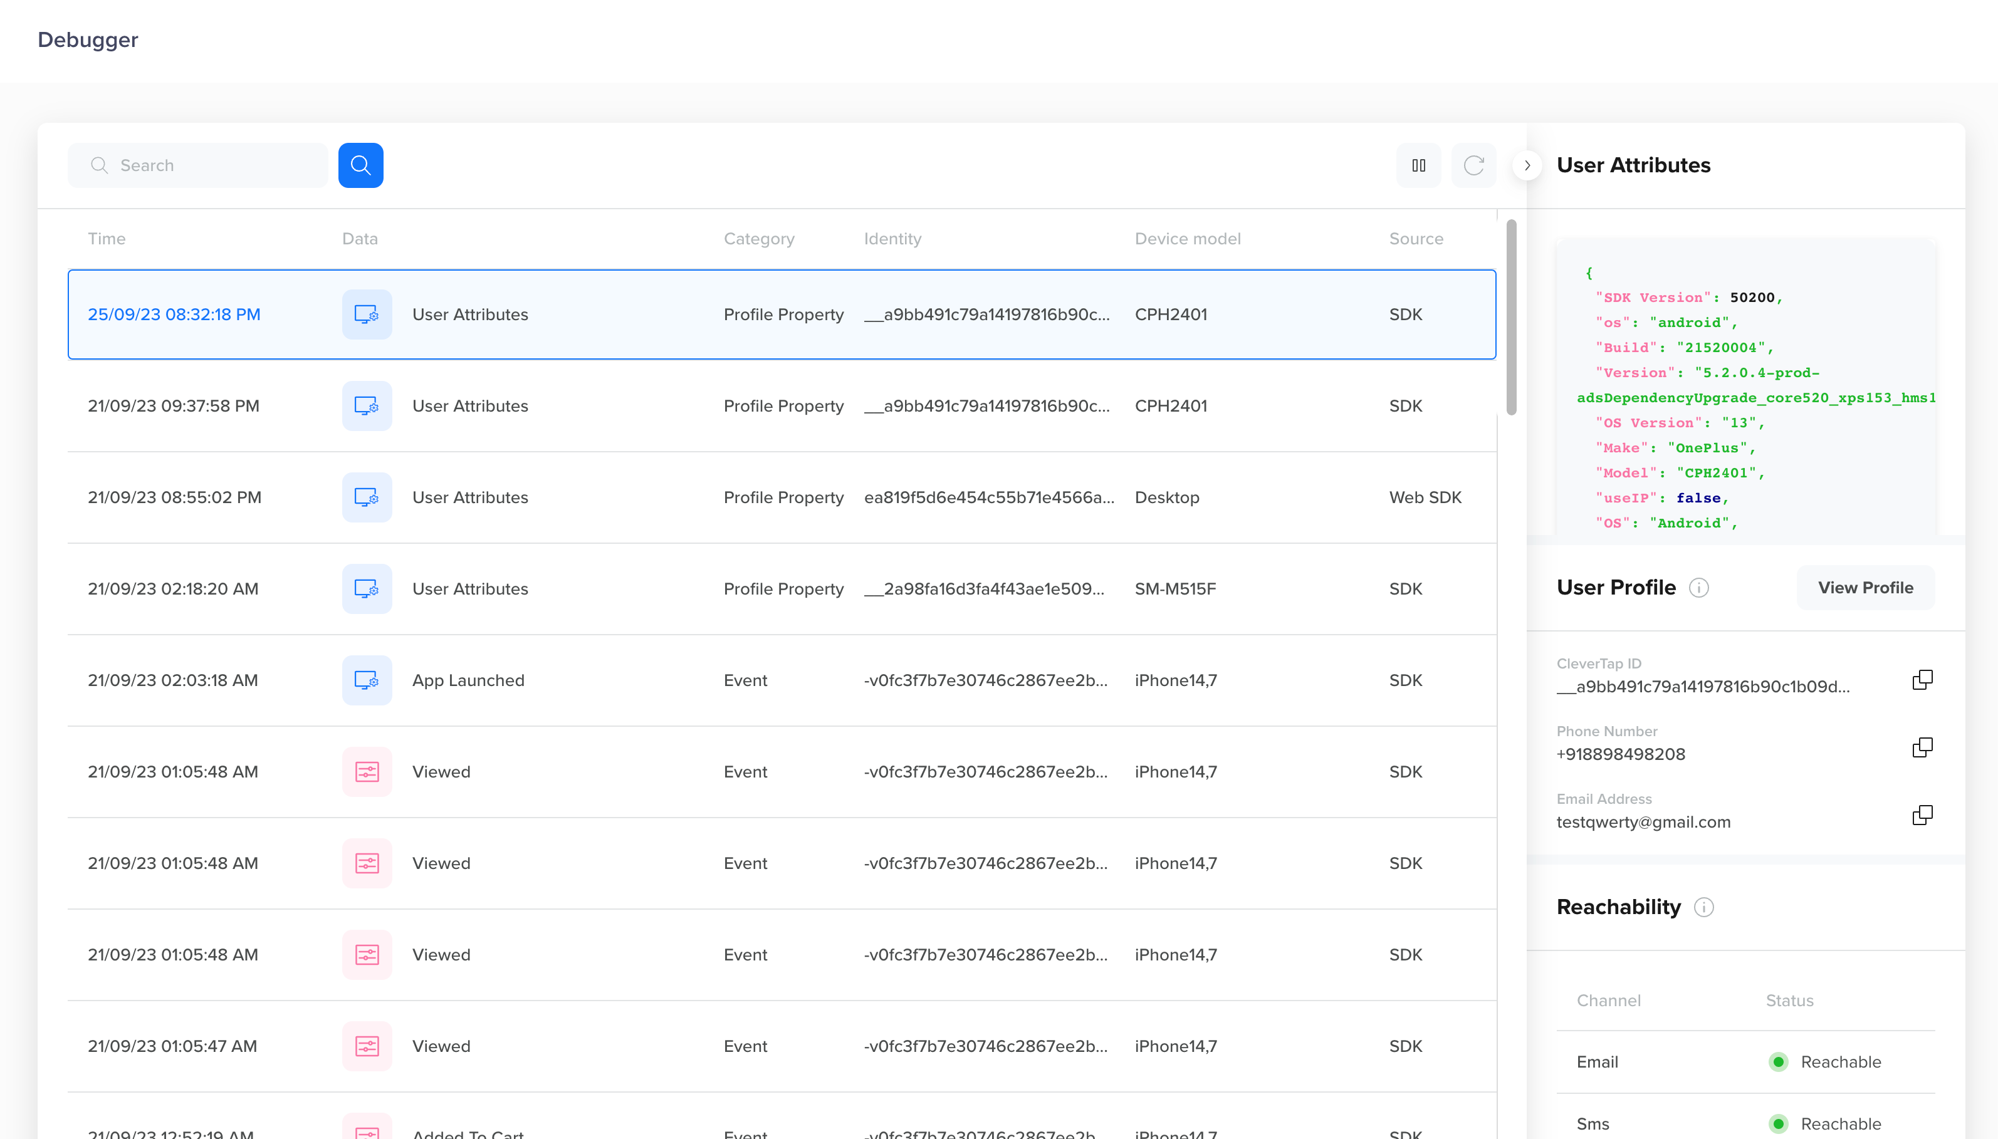The width and height of the screenshot is (1998, 1139).
Task: Select the User Attributes row 21/09/23
Action: pos(782,405)
